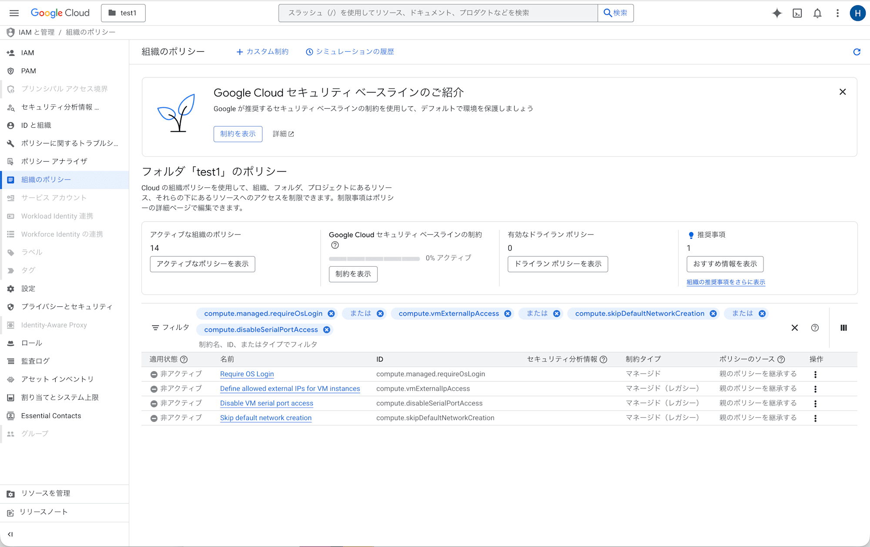
Task: Open the notifications bell
Action: pos(817,13)
